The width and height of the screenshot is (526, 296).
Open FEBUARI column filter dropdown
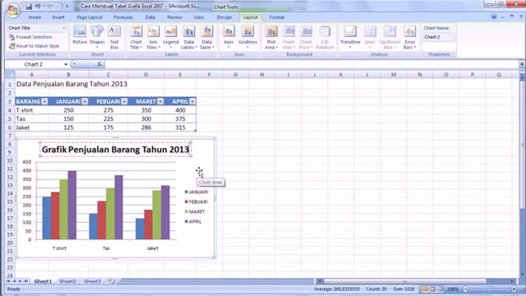pyautogui.click(x=125, y=102)
